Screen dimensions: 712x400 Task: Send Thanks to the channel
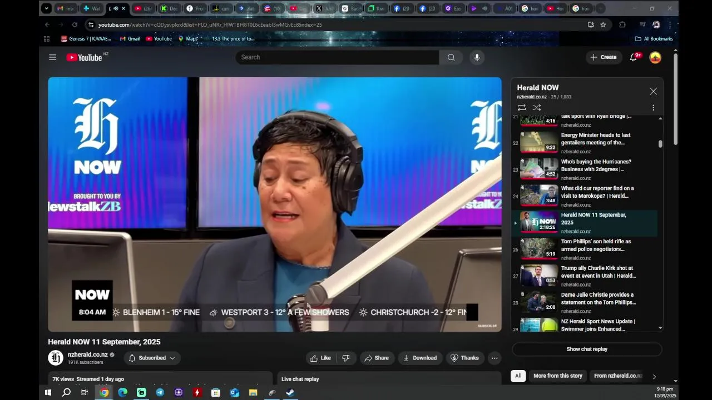pyautogui.click(x=464, y=358)
